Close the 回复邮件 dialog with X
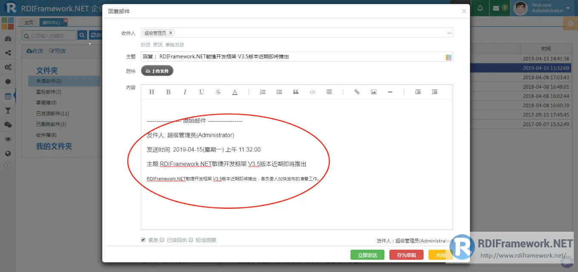Image resolution: width=578 pixels, height=272 pixels. 464,11
